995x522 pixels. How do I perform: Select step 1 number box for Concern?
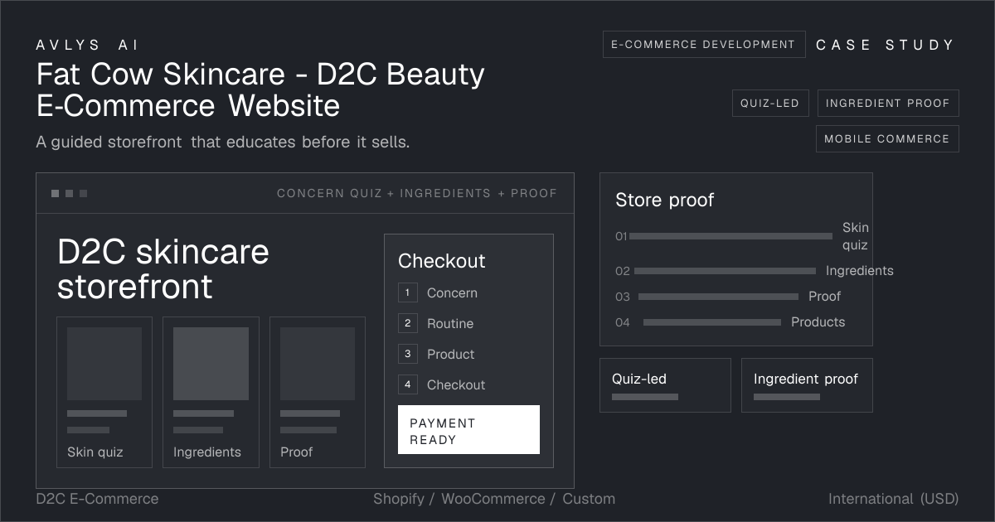[407, 292]
